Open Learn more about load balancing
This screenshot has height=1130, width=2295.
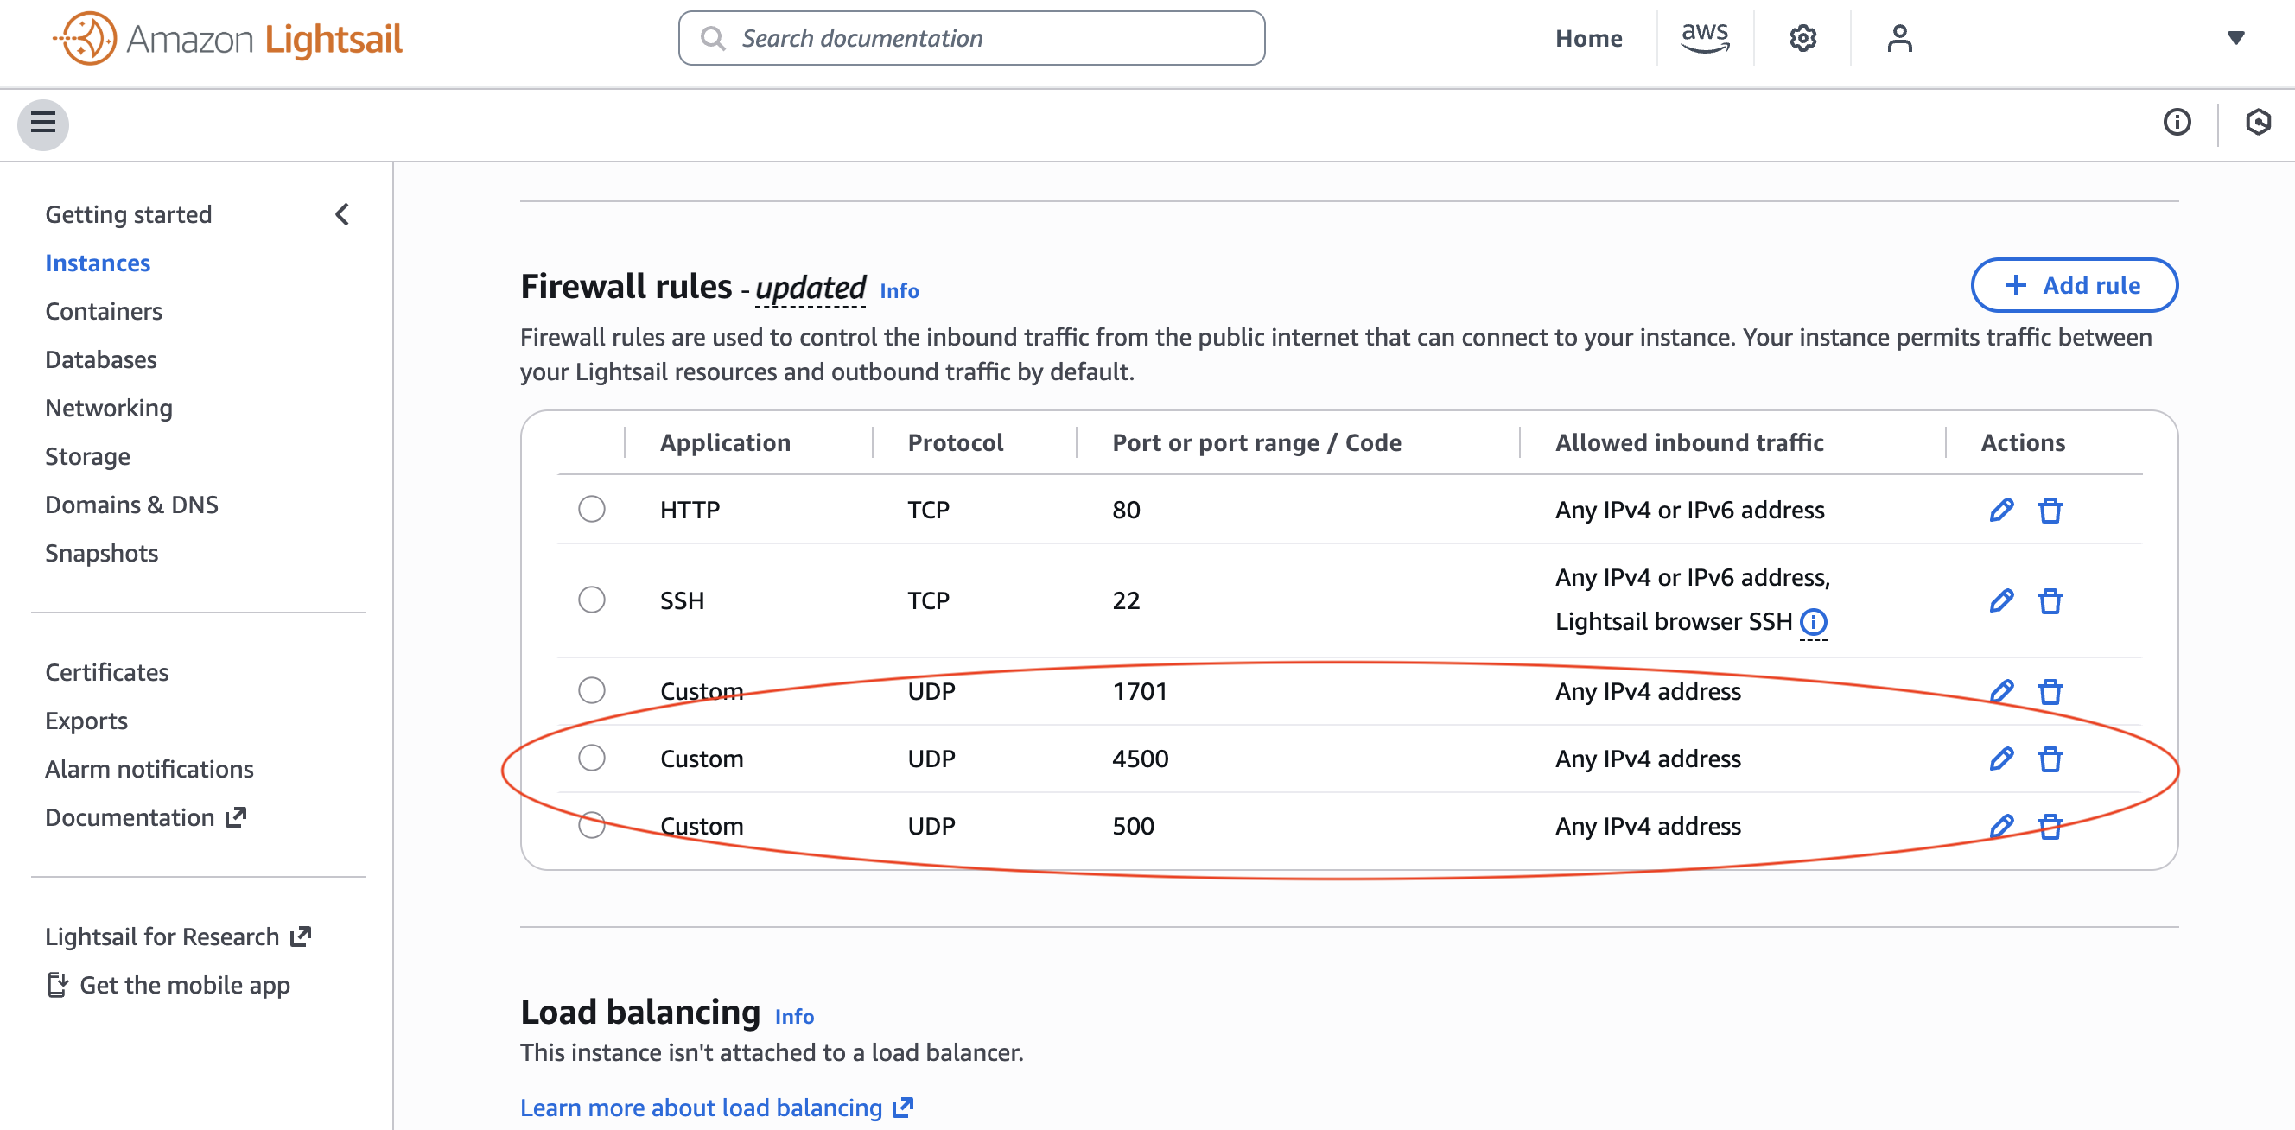click(716, 1108)
